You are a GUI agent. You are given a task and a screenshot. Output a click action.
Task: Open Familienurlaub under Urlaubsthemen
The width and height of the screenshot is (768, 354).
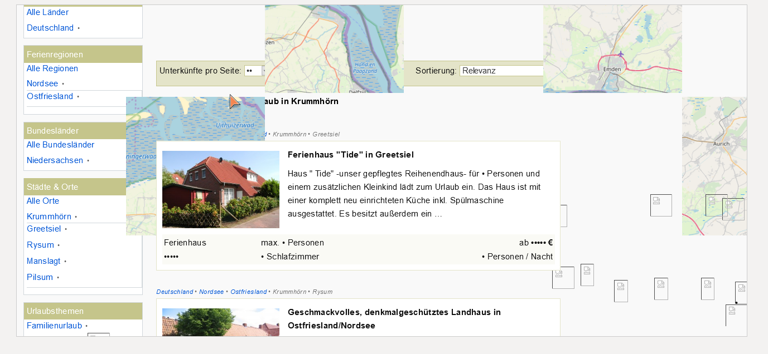(x=54, y=326)
